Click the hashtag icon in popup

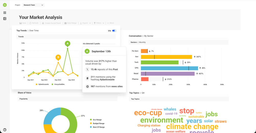point(87,78)
